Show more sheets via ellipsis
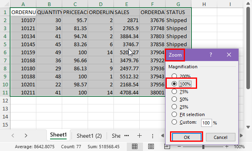 coord(127,136)
